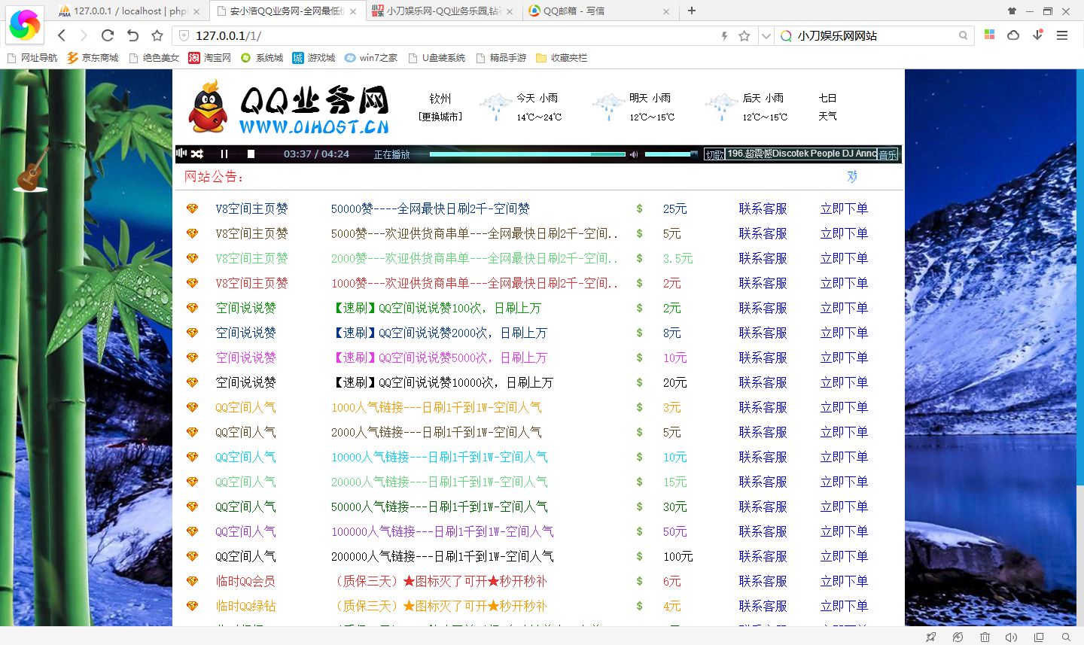Adjust the player volume slider
Viewport: 1084px width, 645px height.
click(x=671, y=154)
